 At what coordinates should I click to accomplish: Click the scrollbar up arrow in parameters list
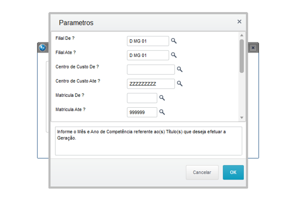(x=242, y=35)
